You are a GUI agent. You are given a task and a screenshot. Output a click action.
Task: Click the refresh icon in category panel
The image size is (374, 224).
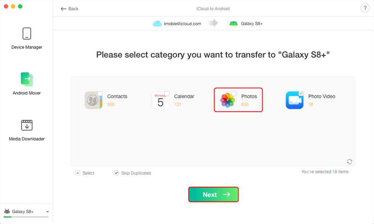(350, 162)
